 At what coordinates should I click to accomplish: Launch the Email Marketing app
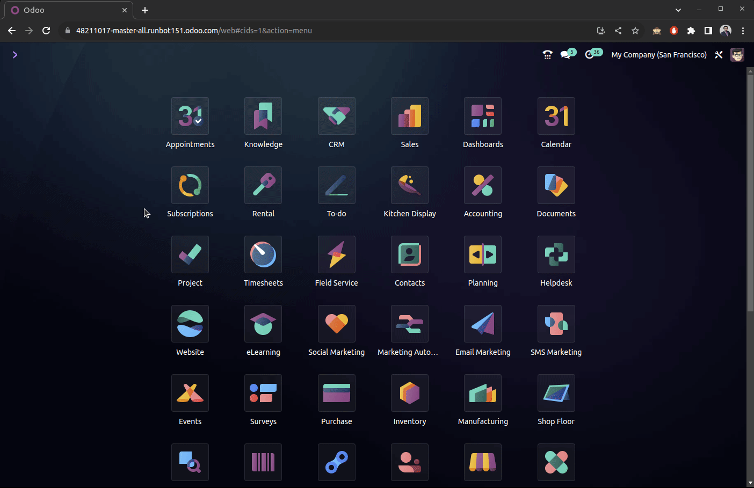(x=483, y=324)
